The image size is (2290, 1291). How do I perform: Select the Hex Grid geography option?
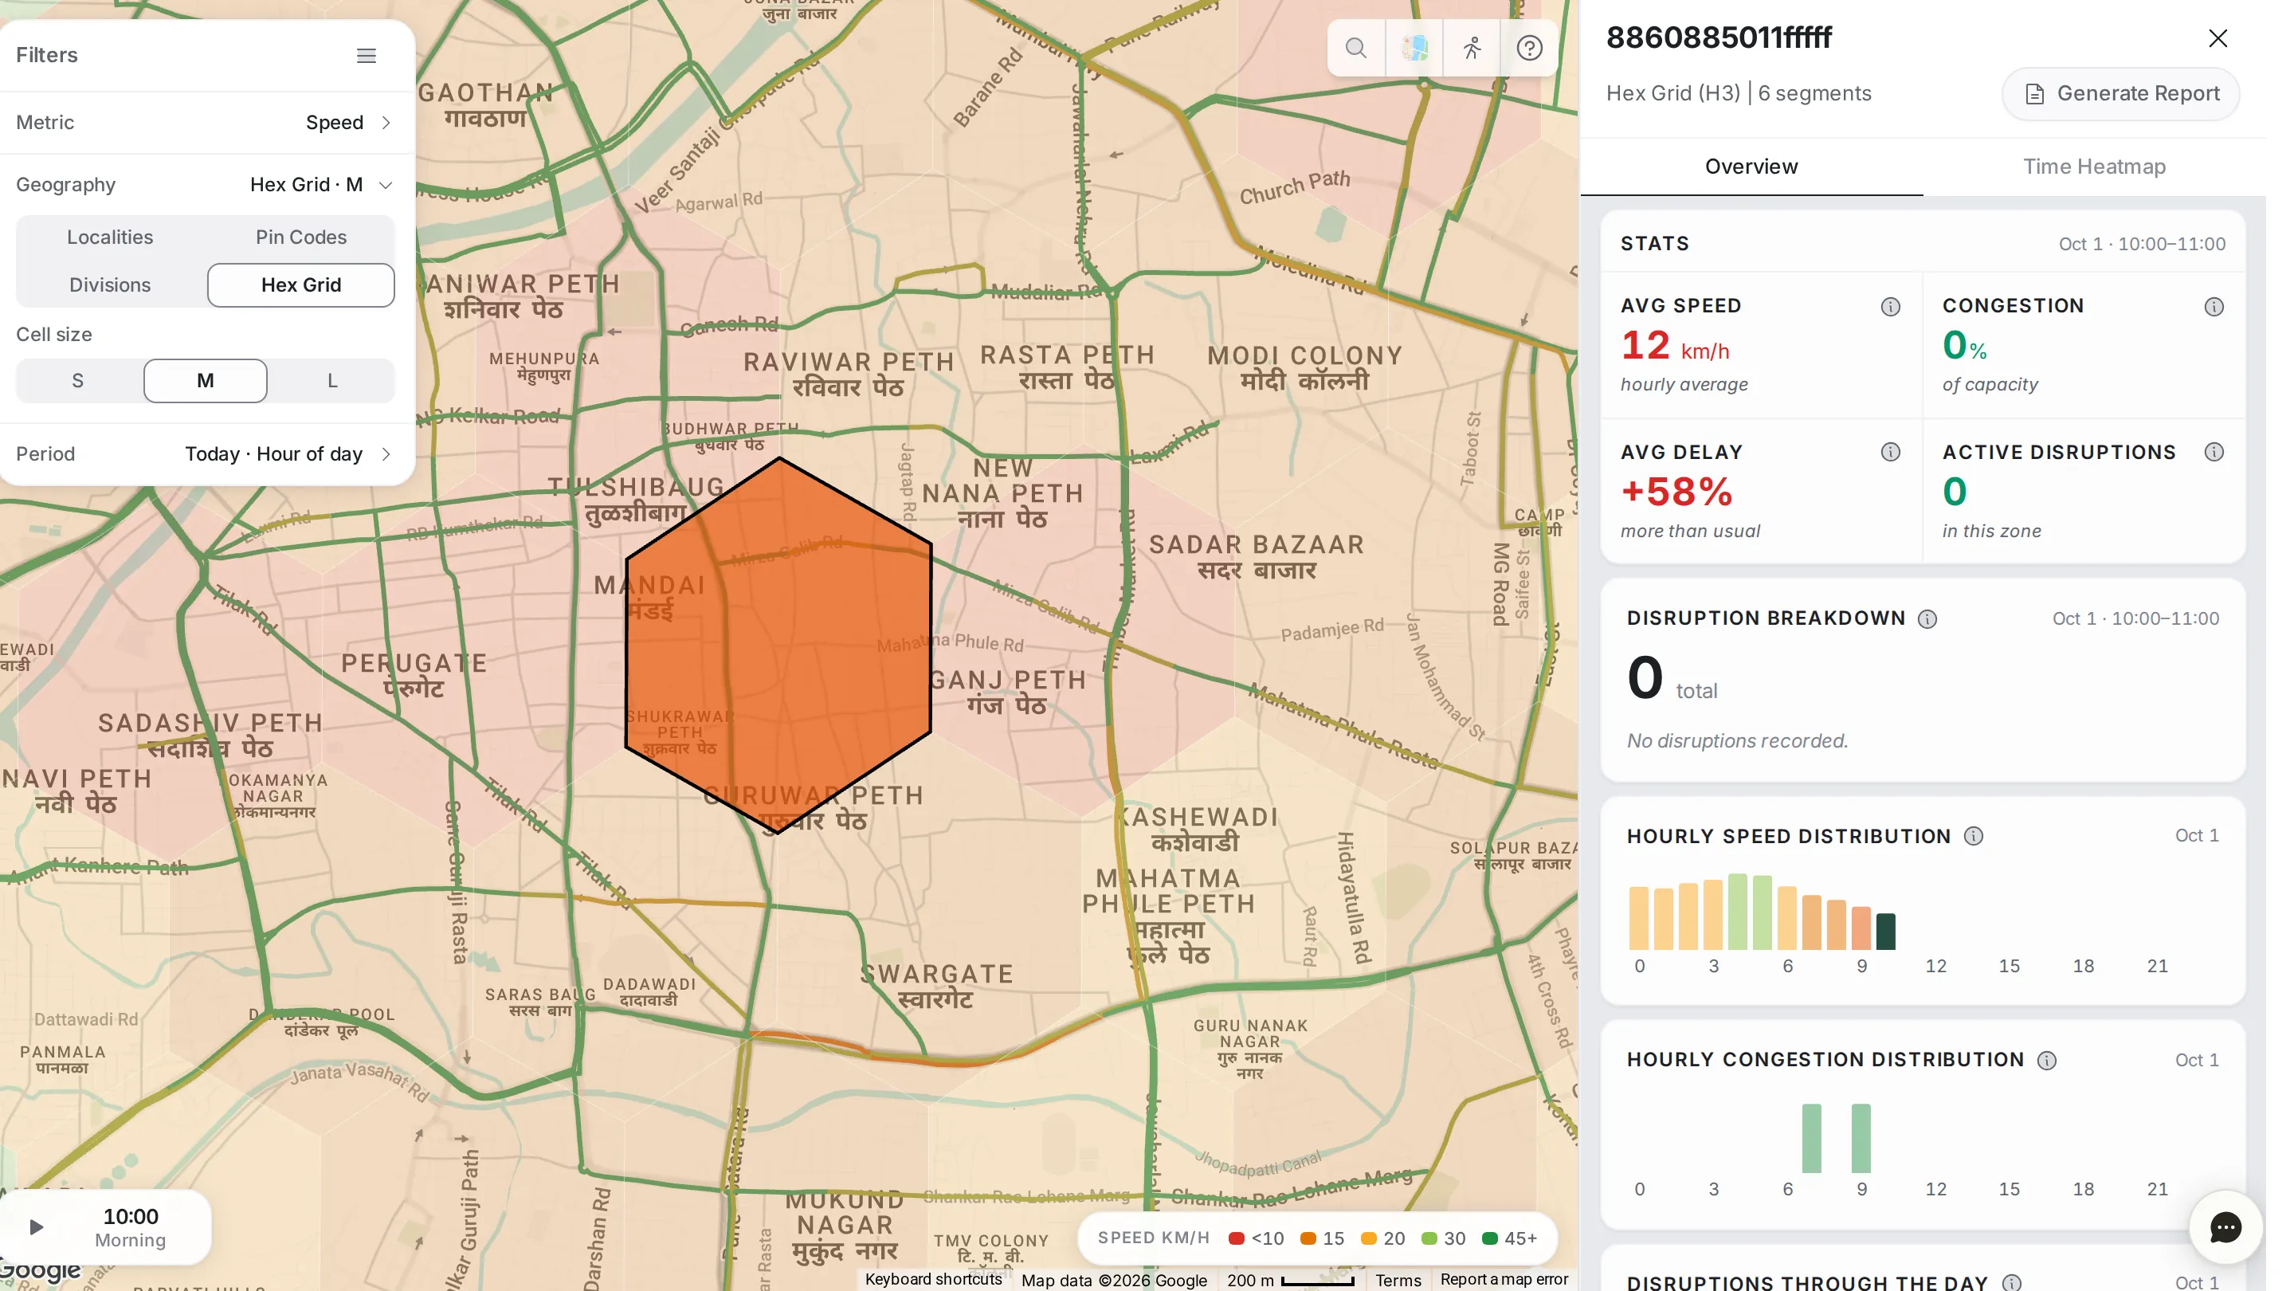301,285
